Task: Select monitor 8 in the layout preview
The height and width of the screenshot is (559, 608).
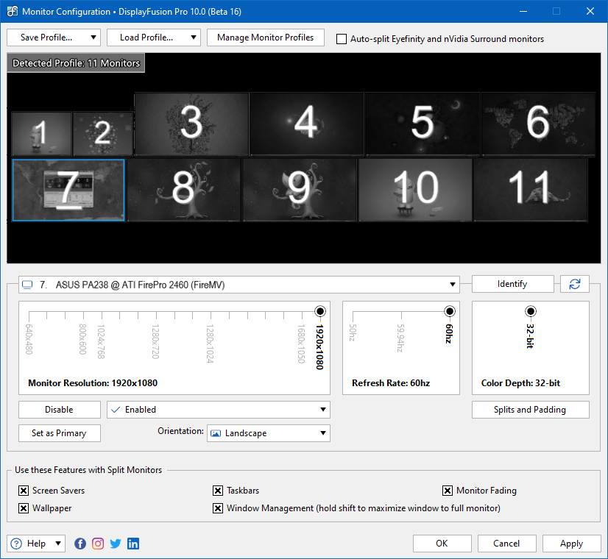Action: [184, 190]
